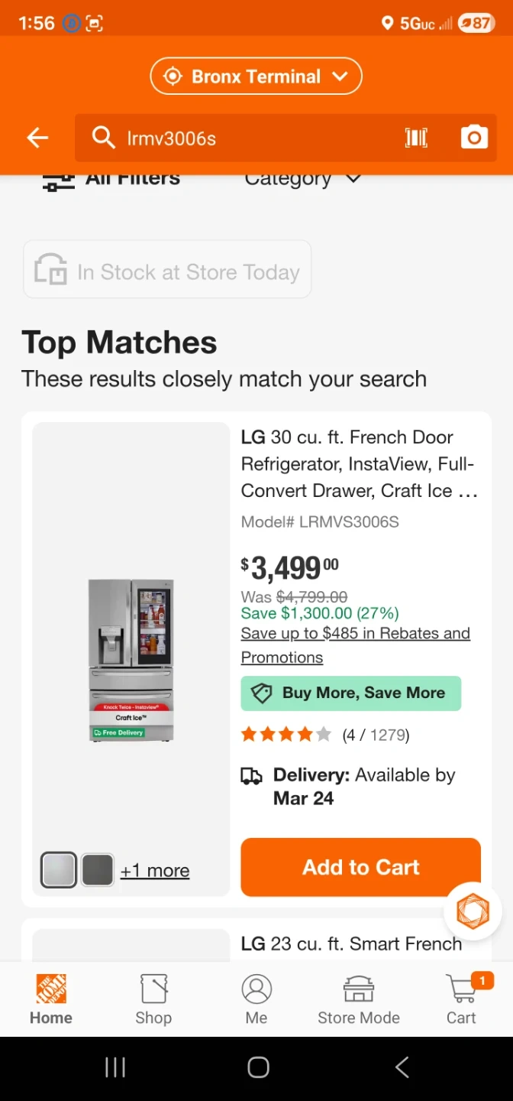Tap Android recent apps button

point(115,1067)
